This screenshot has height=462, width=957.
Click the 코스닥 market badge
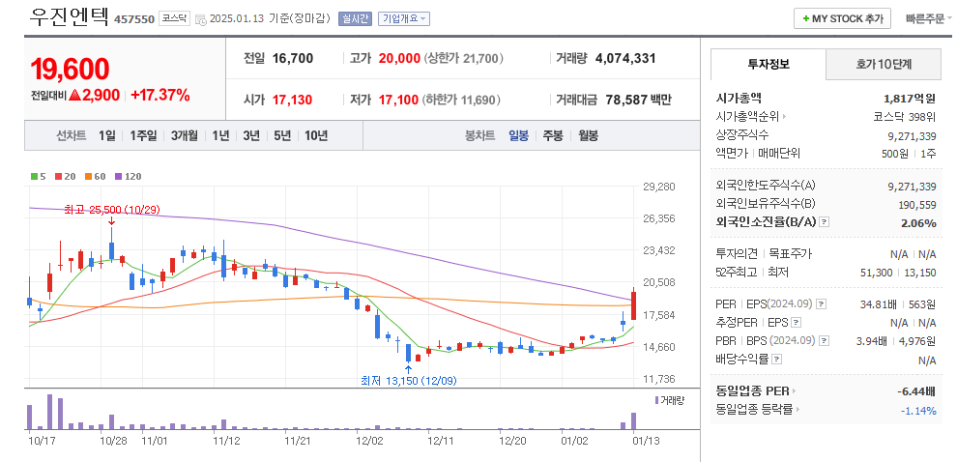(175, 18)
